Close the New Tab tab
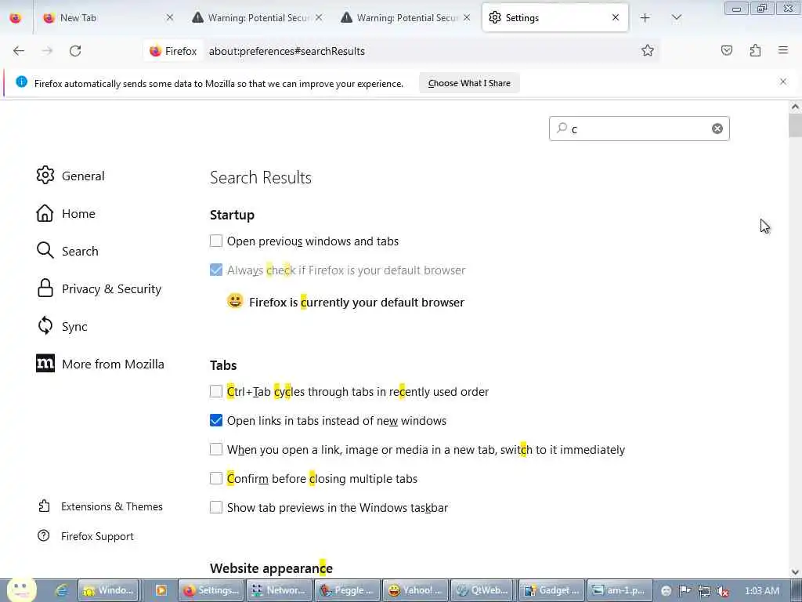The image size is (802, 602). point(170,18)
